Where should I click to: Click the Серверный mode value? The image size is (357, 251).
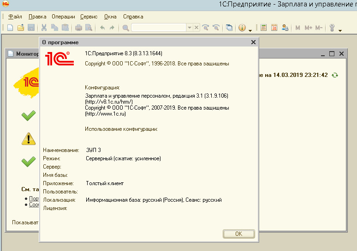coord(123,158)
